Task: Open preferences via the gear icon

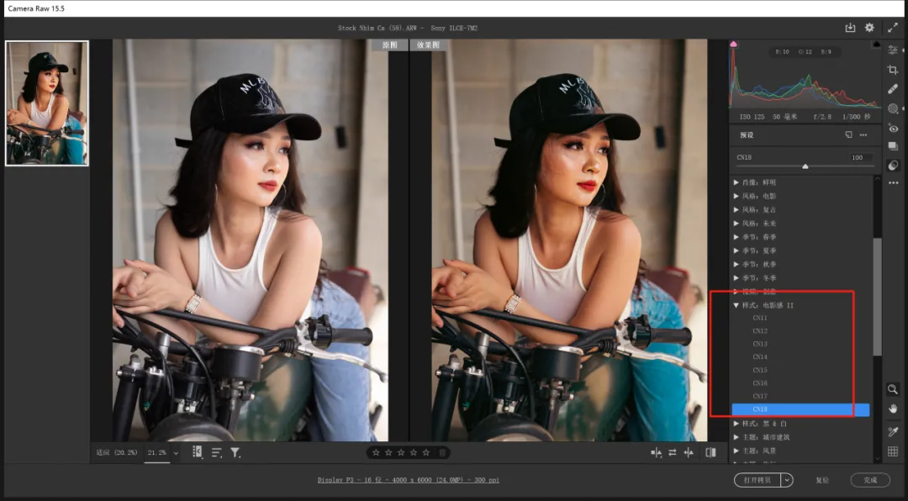Action: point(869,28)
